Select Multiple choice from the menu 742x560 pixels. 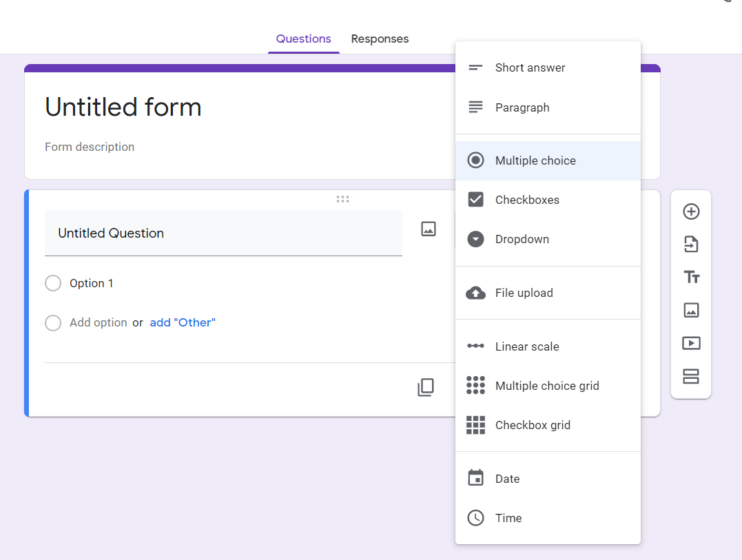548,160
